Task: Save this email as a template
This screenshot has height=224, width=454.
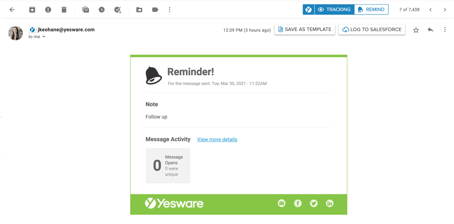Action: click(x=304, y=29)
